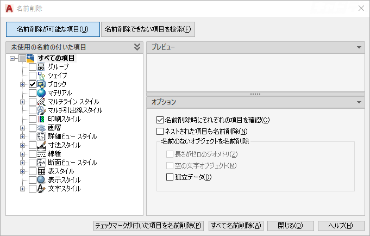This screenshot has width=370, height=236.
Task: Select マルチ引出線スタイル tree row label
Action: pos(75,110)
